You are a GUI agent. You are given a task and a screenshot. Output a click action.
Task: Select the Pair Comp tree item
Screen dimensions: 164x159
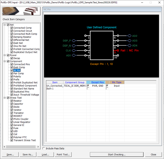[19, 73]
